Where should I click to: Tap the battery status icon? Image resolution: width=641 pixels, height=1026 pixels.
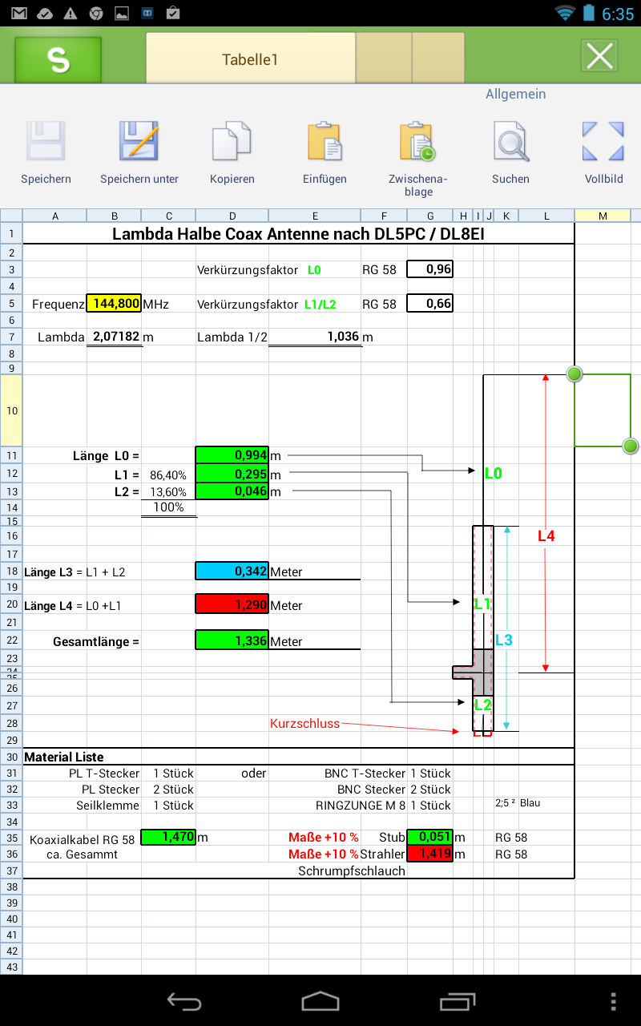tap(589, 13)
